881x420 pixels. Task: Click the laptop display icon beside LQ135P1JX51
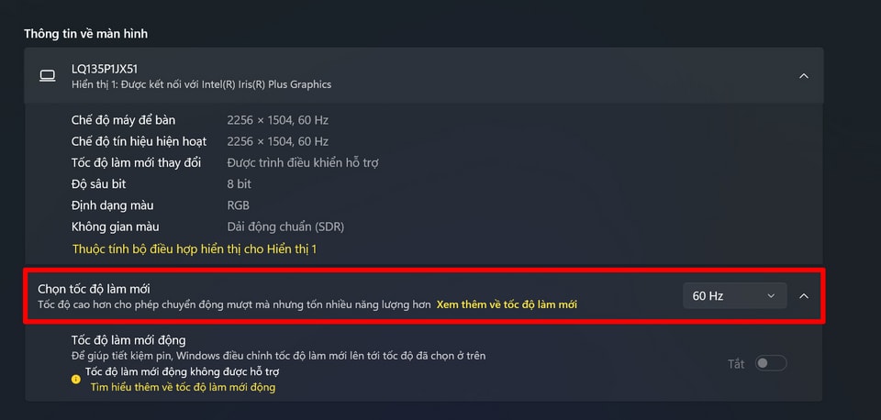click(47, 76)
